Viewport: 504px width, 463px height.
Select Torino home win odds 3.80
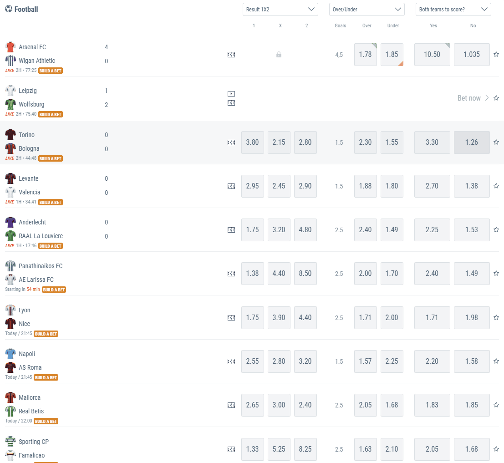[x=253, y=142]
